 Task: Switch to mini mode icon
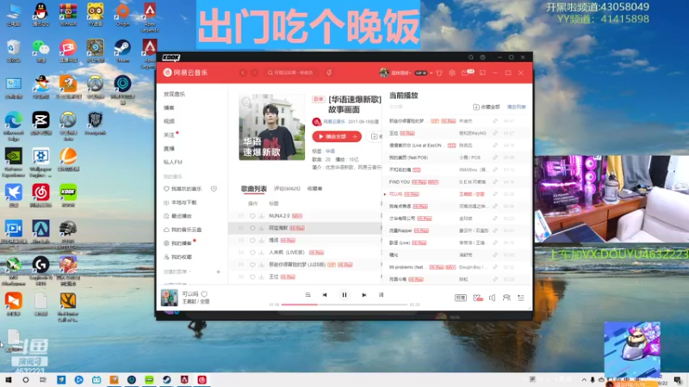[482, 73]
